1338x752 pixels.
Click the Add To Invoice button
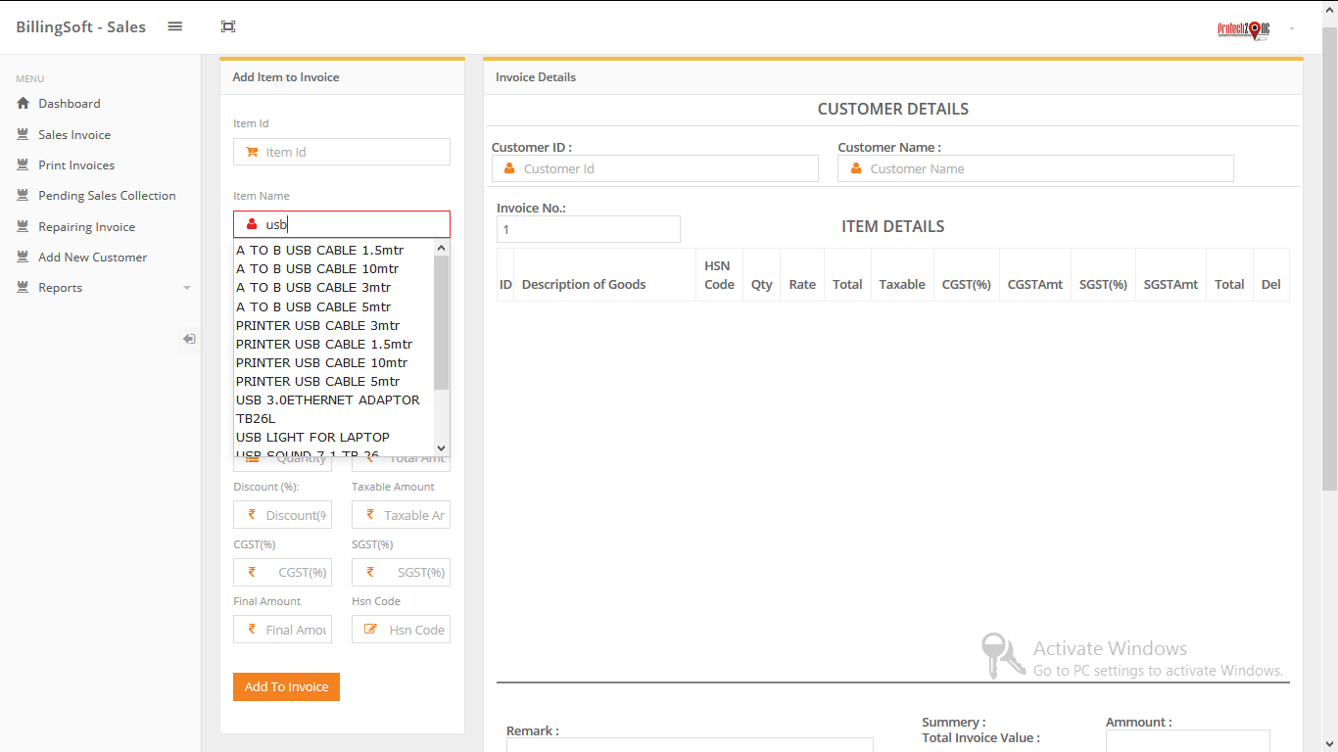click(x=286, y=686)
